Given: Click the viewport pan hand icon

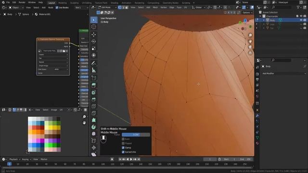Looking at the screenshot, I should 250,41.
